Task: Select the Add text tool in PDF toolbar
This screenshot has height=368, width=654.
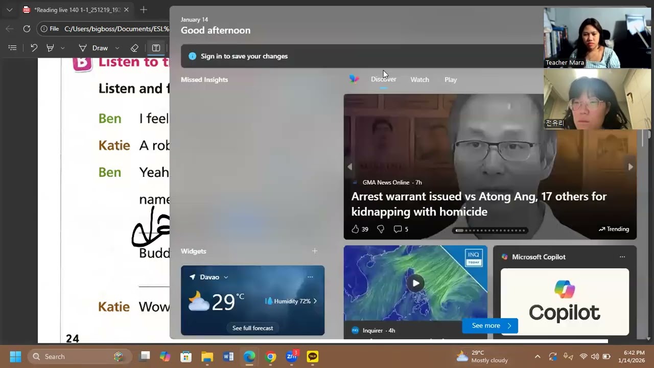Action: pos(156,48)
